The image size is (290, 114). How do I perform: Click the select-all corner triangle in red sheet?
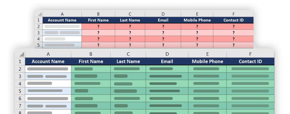(40, 14)
